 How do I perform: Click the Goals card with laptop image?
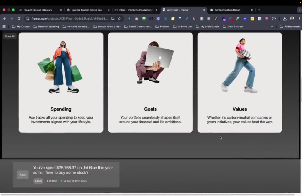tap(150, 83)
